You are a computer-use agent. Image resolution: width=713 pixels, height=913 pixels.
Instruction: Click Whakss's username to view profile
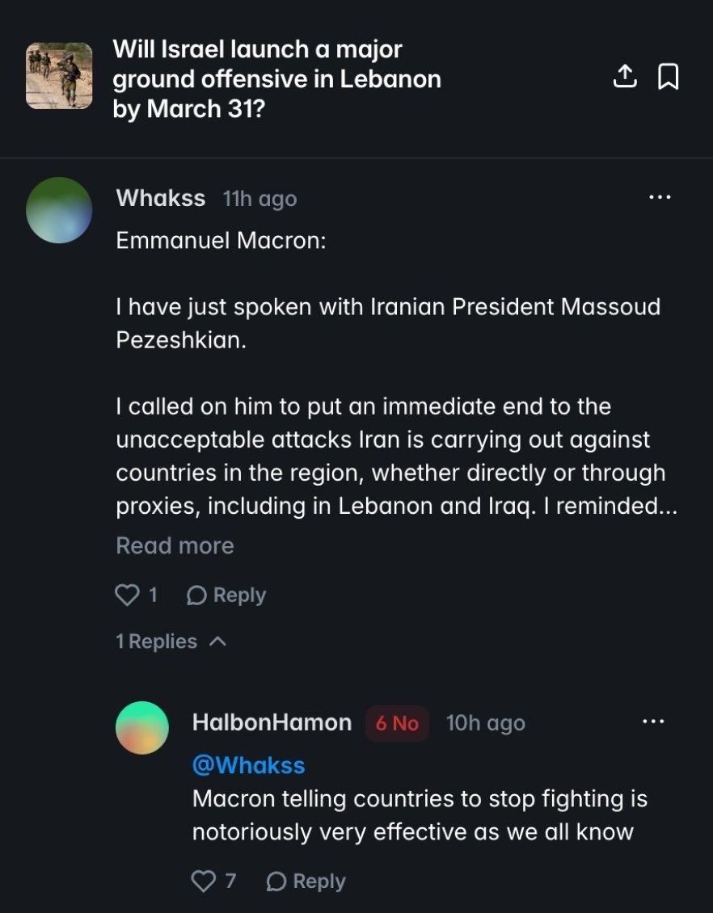pyautogui.click(x=160, y=198)
